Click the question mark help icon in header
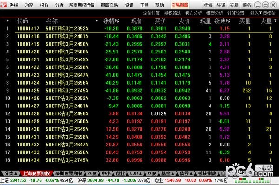Screen dimensions: 279x185 pos(276,20)
